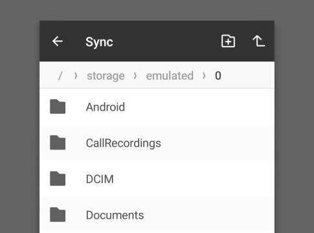314x233 pixels.
Task: Create a new folder with plus icon
Action: point(228,41)
